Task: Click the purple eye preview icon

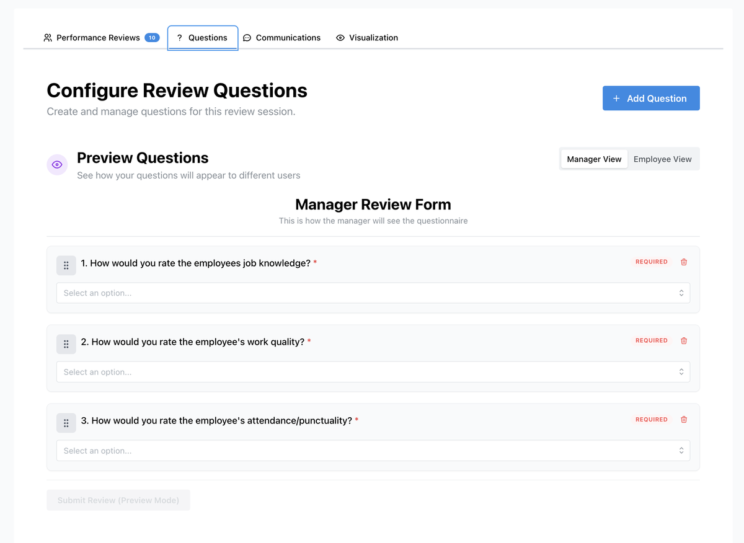Action: pyautogui.click(x=57, y=165)
